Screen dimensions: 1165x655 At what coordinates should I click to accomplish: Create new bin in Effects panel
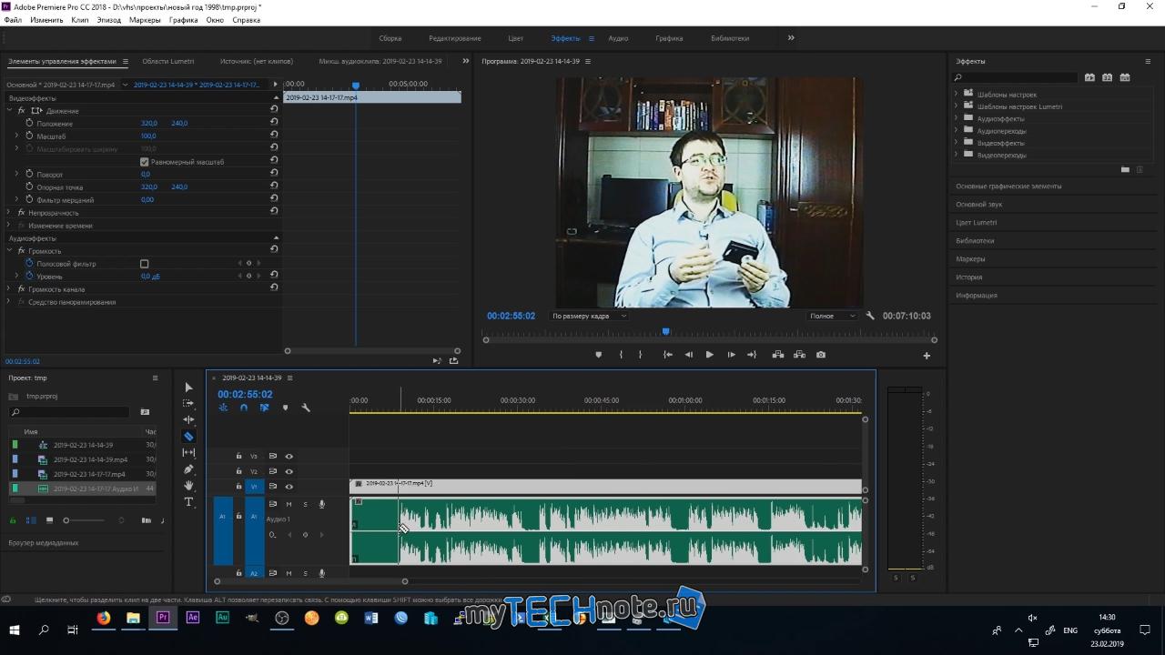(x=1125, y=169)
